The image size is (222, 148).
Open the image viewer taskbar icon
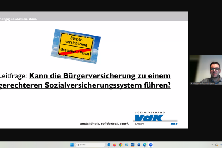(127, 145)
